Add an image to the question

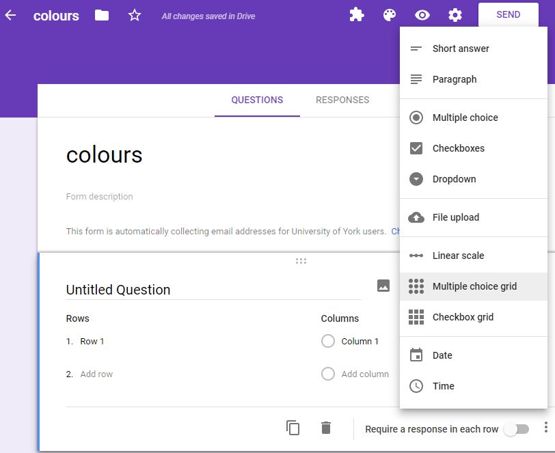pyautogui.click(x=383, y=286)
